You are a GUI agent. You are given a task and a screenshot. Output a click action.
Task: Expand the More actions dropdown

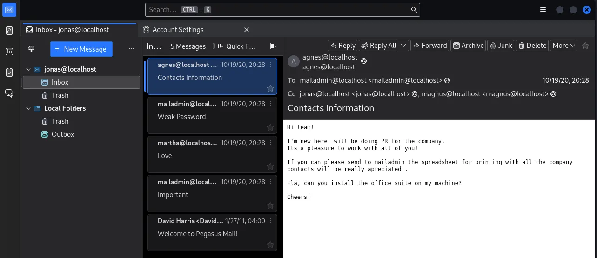564,46
